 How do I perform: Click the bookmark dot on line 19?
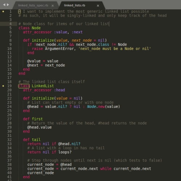pos(3,86)
